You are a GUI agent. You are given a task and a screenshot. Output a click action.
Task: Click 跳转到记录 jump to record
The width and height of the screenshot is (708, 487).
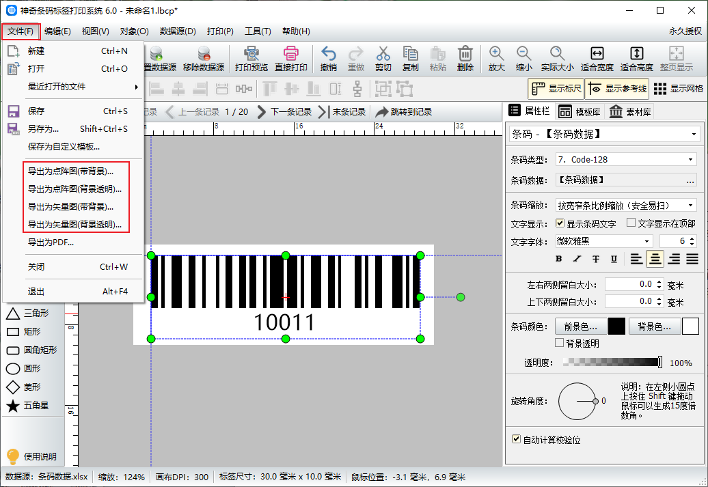coord(404,112)
